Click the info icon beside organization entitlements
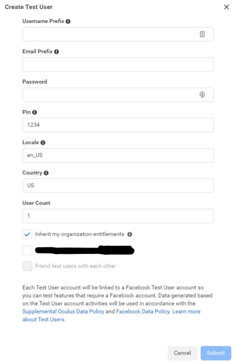 coord(130,234)
